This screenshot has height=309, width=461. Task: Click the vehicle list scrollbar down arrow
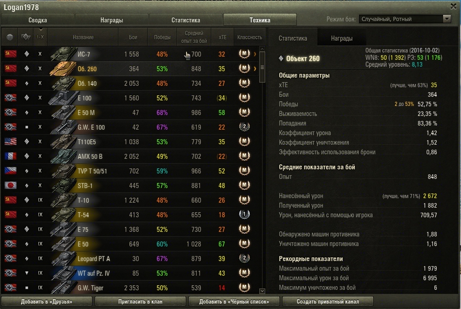click(262, 291)
